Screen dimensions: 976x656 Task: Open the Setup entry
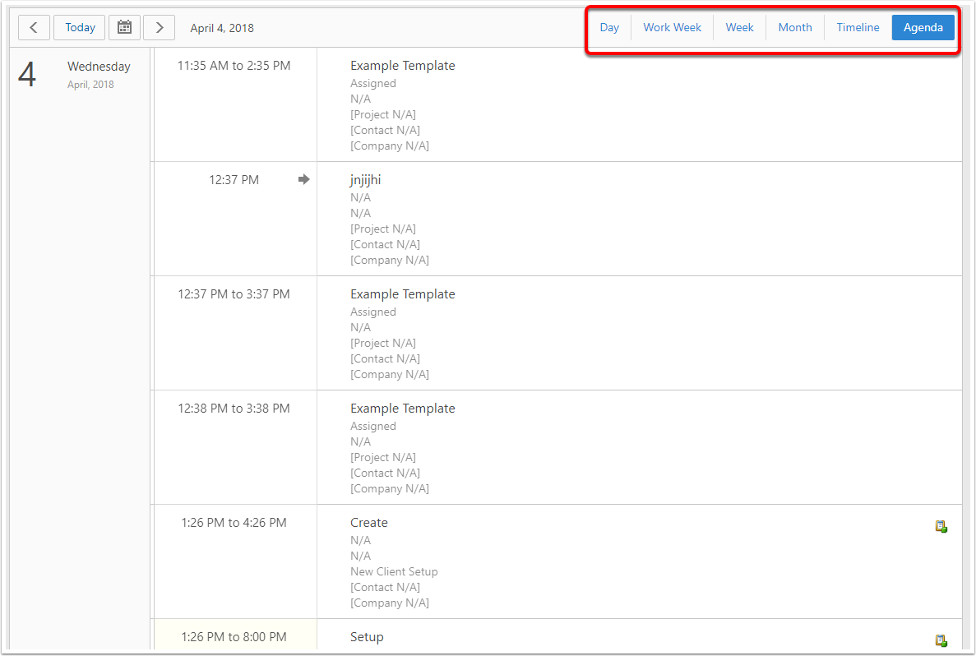pos(368,637)
